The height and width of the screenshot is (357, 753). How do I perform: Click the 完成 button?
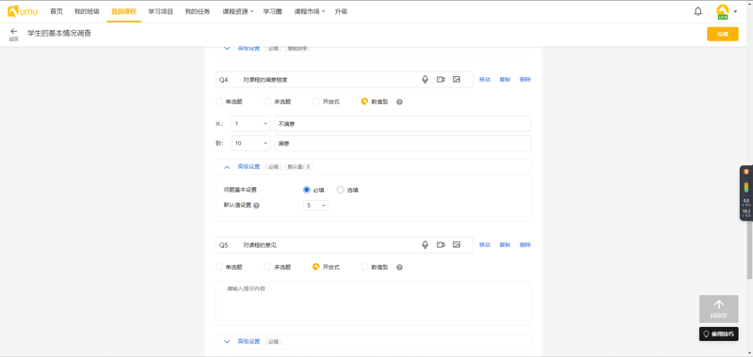click(722, 34)
